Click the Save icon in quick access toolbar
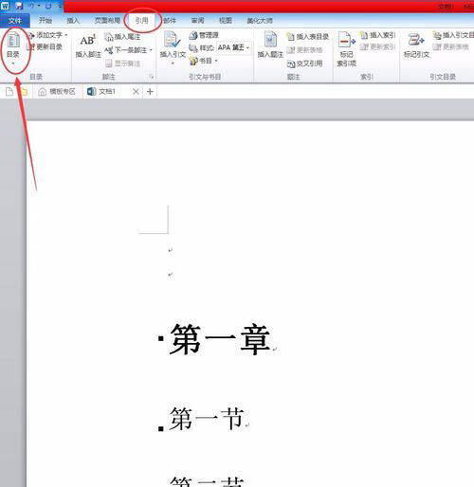Screen dimensions: 474x487 [19, 6]
